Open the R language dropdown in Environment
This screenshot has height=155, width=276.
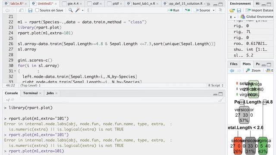[x=233, y=17]
